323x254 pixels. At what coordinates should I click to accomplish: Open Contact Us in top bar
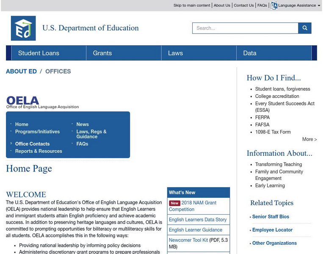(244, 6)
